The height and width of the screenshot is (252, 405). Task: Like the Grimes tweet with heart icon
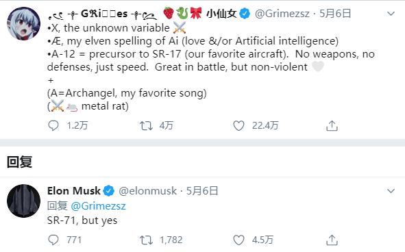pos(238,126)
